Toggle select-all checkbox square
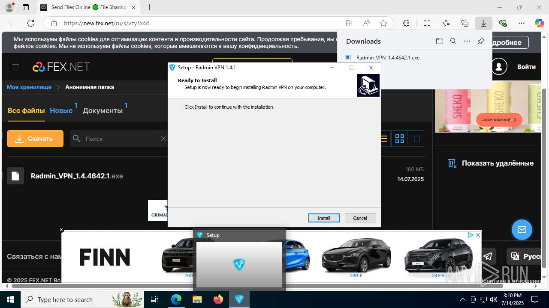This screenshot has height=308, width=549. pos(416,139)
